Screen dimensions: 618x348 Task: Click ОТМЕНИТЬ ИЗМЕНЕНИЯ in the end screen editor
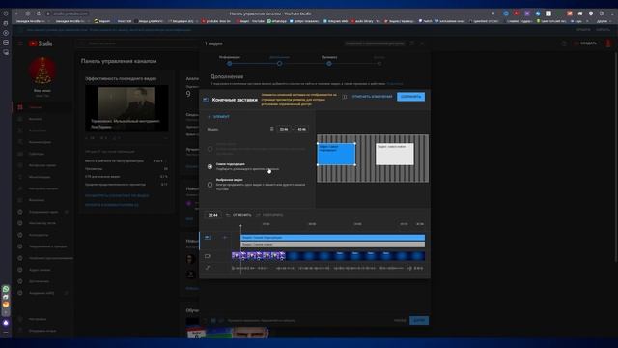coord(372,97)
